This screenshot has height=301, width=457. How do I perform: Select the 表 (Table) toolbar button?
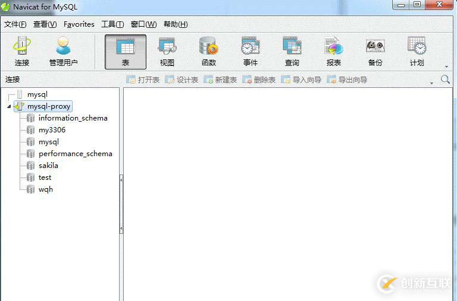coord(126,52)
